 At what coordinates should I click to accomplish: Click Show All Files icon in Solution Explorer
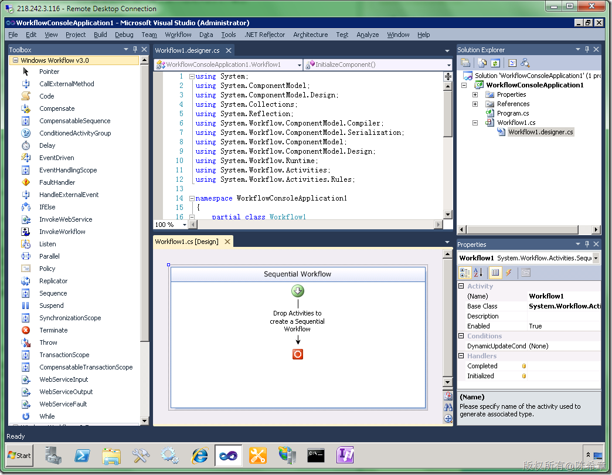click(482, 63)
